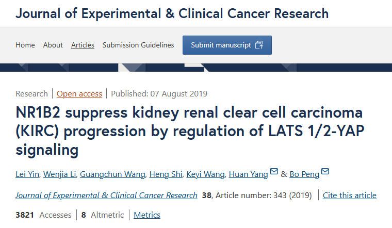Image resolution: width=392 pixels, height=228 pixels.
Task: Open the About navigation item
Action: 53,45
